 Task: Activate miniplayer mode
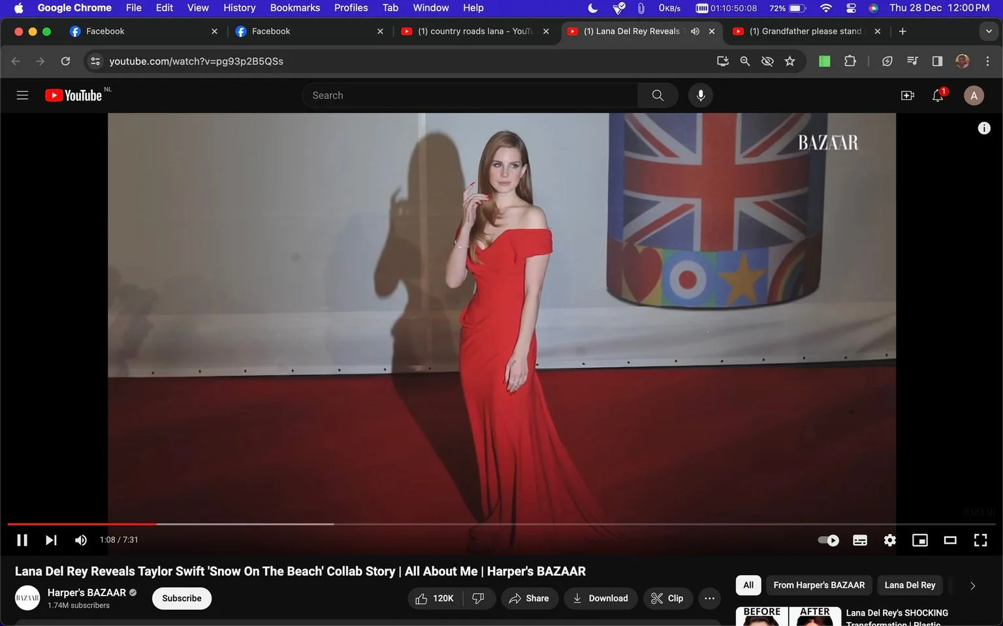(x=920, y=540)
